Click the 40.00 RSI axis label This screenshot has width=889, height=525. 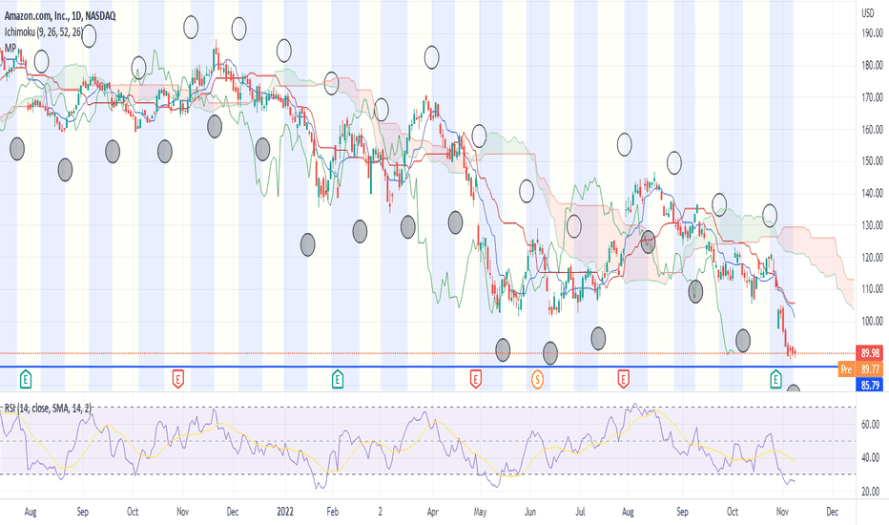871,458
